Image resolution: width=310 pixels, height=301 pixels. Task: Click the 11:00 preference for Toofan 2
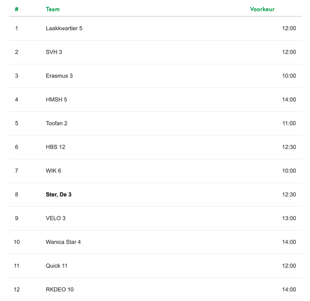coord(289,124)
